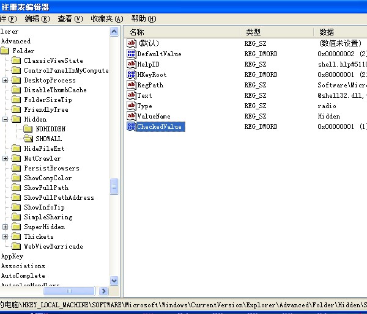This screenshot has height=314, width=367.
Task: Click the 名称 column header
Action: (x=182, y=32)
